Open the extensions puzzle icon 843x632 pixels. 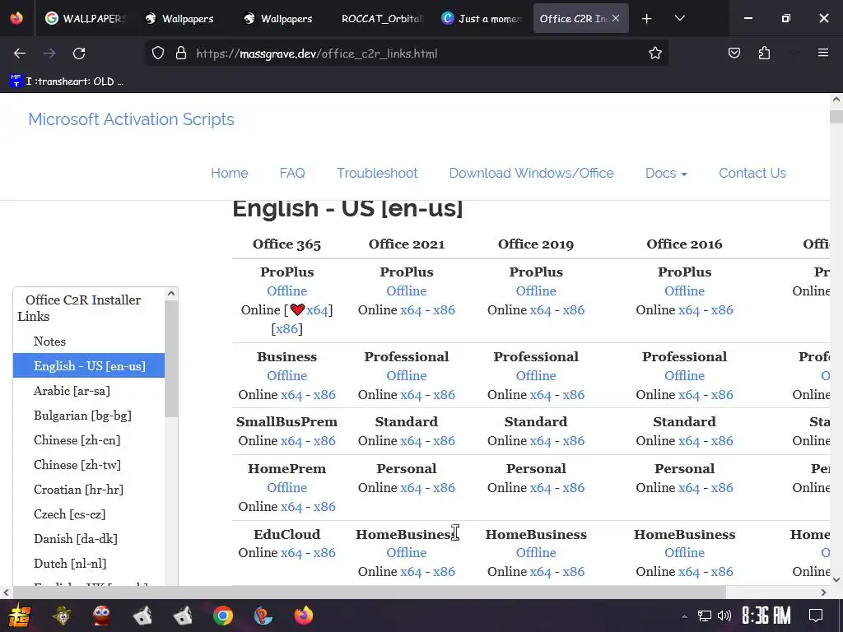click(x=764, y=53)
